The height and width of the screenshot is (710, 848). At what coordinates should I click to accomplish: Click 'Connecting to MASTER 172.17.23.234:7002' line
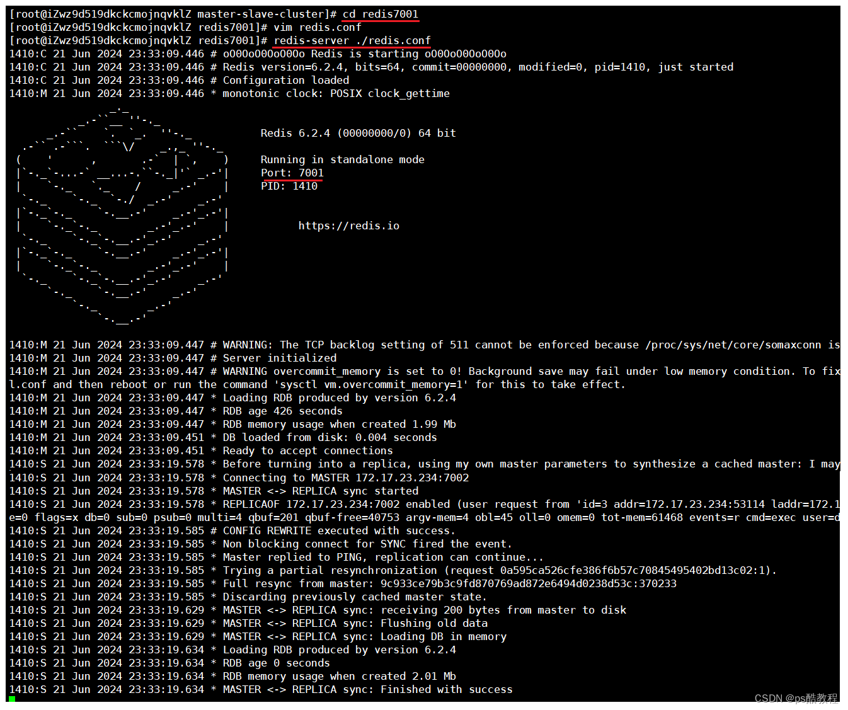tap(239, 478)
